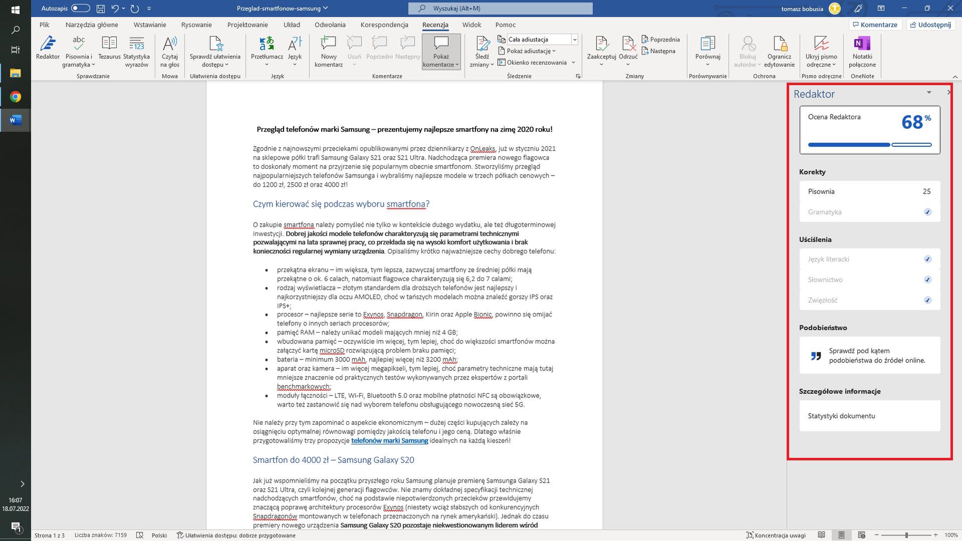Image resolution: width=962 pixels, height=541 pixels.
Task: Switch to the Widok ribbon tab
Action: pyautogui.click(x=471, y=25)
